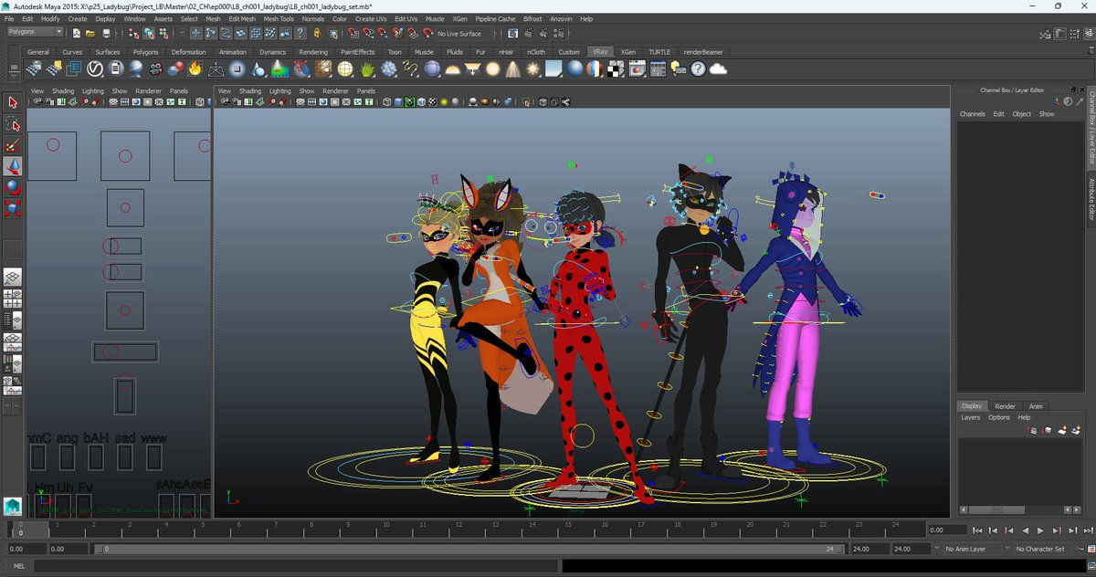Activate the blue sphere Rotate tool
1096x577 pixels.
coord(13,188)
